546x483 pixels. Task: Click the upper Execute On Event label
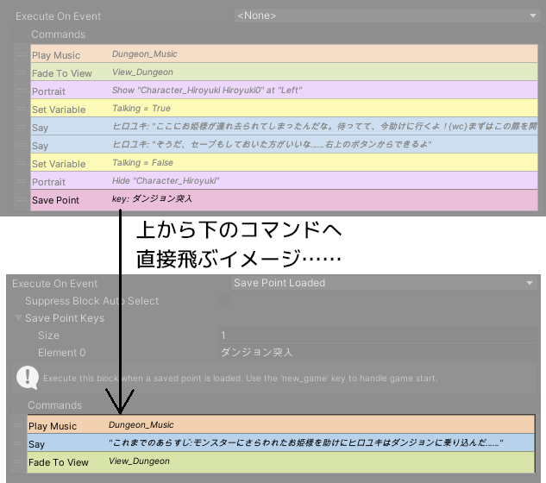(58, 16)
